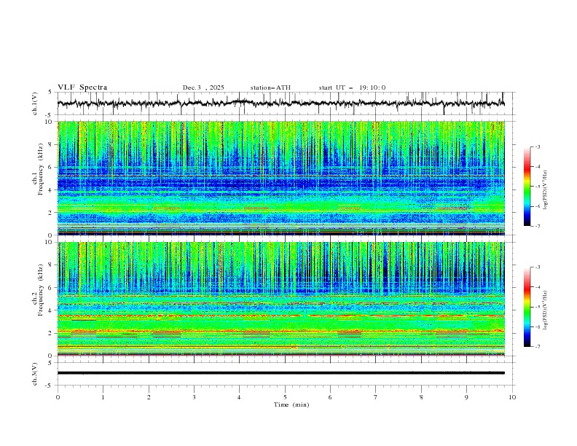Click the ch.2 color scale bar
Viewport: 577px width, 446px height.
[x=527, y=307]
